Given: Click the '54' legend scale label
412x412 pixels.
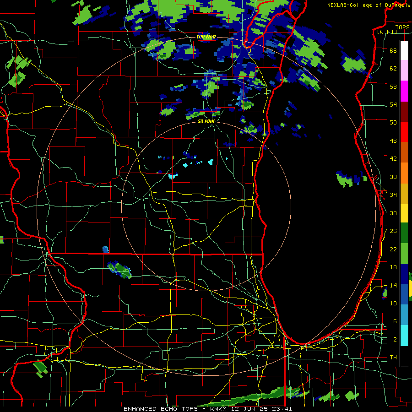Looking at the screenshot, I should (x=393, y=104).
